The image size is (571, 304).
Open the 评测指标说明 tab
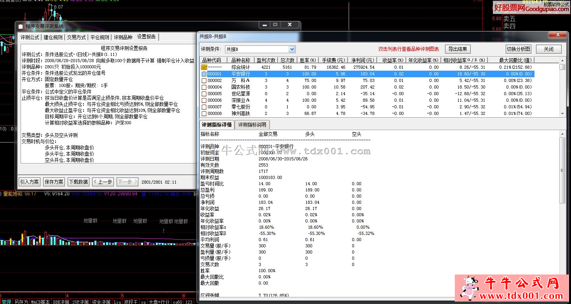252,125
